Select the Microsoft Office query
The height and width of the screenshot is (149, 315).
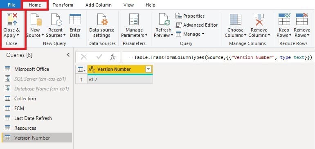[x=37, y=69]
